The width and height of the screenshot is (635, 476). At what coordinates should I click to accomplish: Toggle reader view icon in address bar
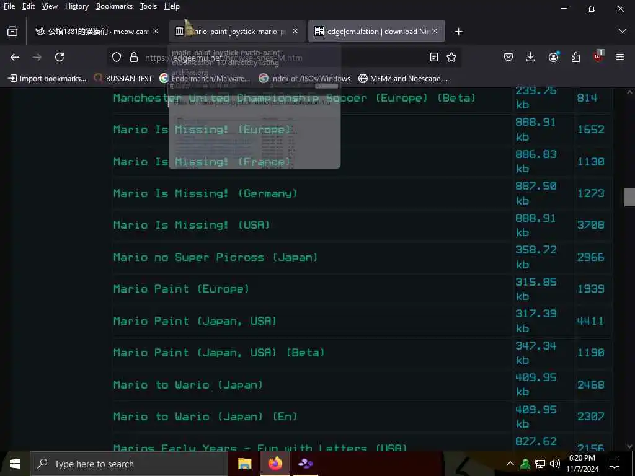click(x=433, y=57)
